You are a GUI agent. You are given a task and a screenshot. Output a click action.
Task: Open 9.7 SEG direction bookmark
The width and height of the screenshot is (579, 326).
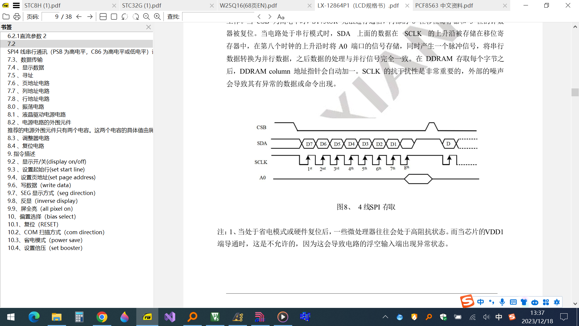tap(77, 193)
